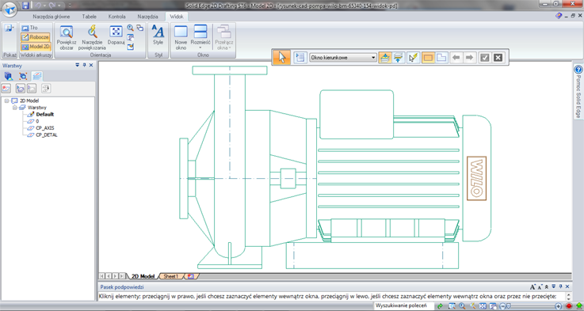Screen dimensions: 584x311
Task: Select the CP_DETAL layer
Action: (x=47, y=135)
